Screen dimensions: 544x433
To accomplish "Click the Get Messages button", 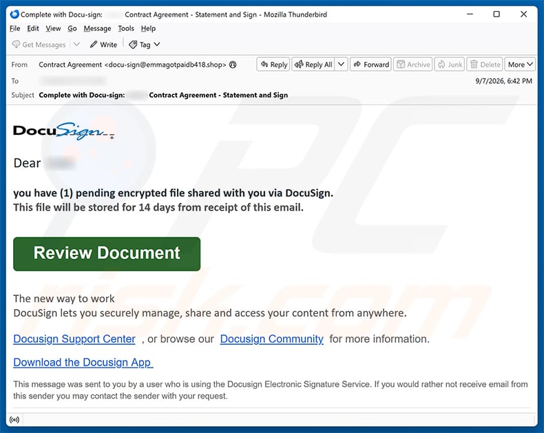I will pos(39,45).
